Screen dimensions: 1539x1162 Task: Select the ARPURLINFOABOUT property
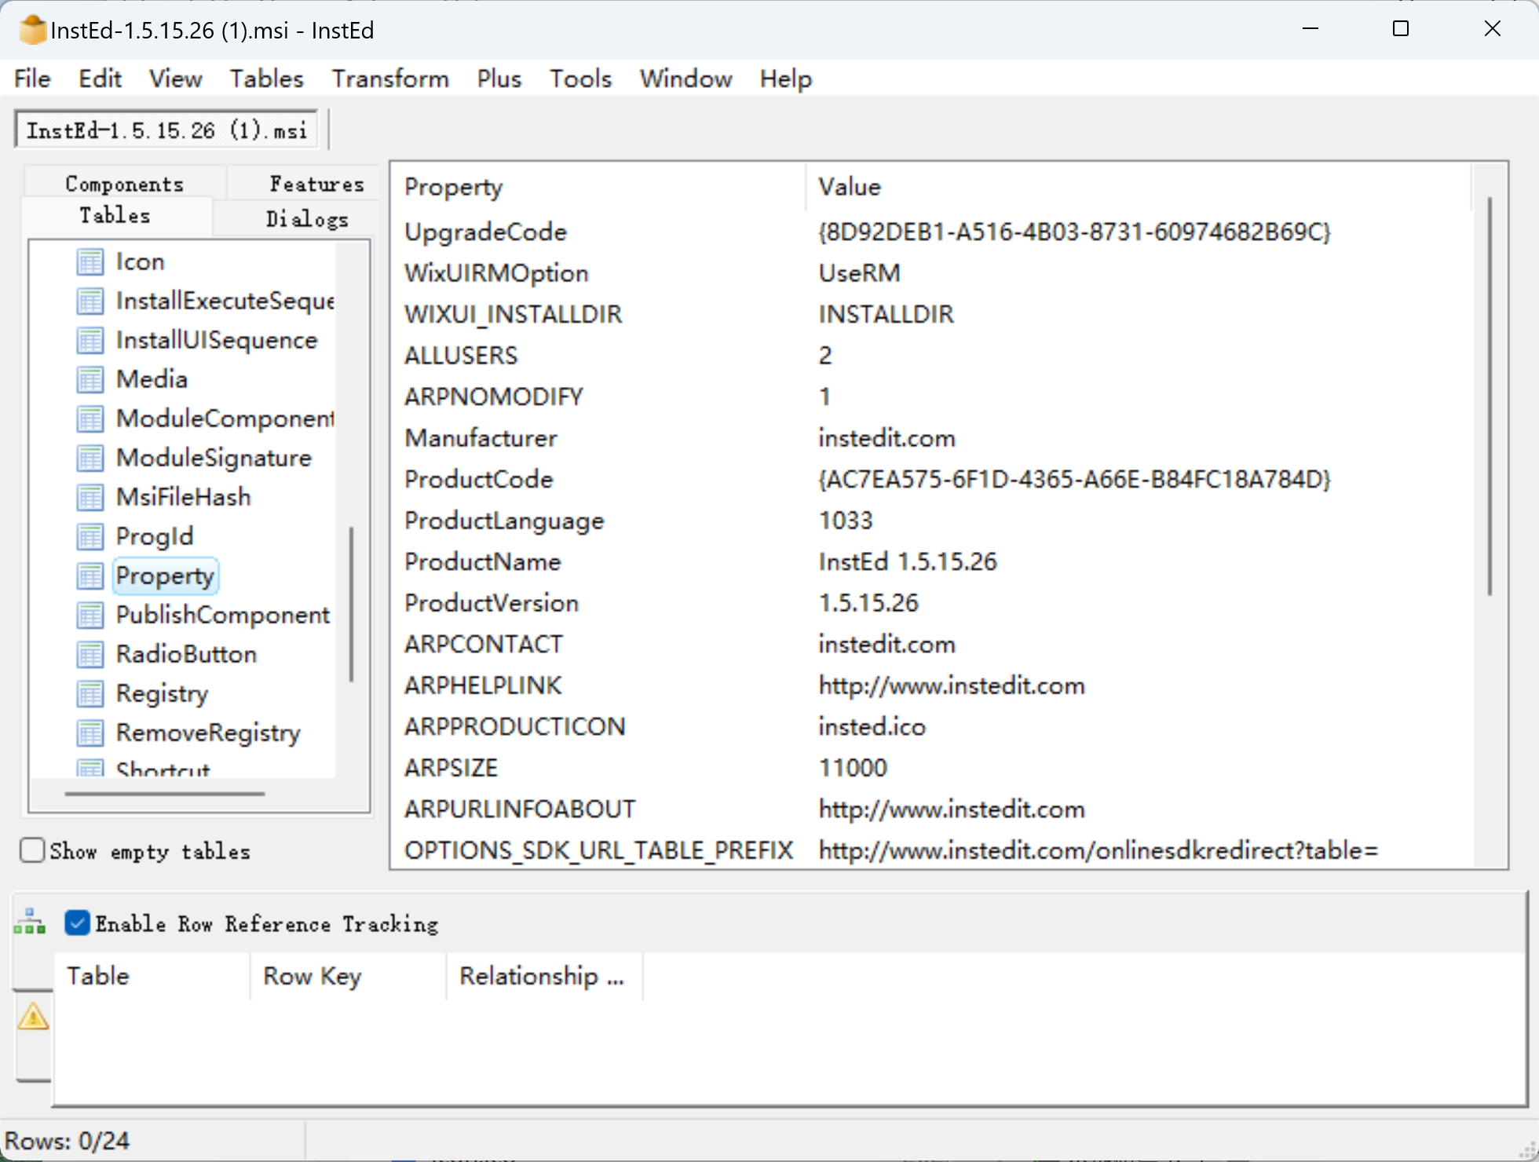tap(520, 809)
